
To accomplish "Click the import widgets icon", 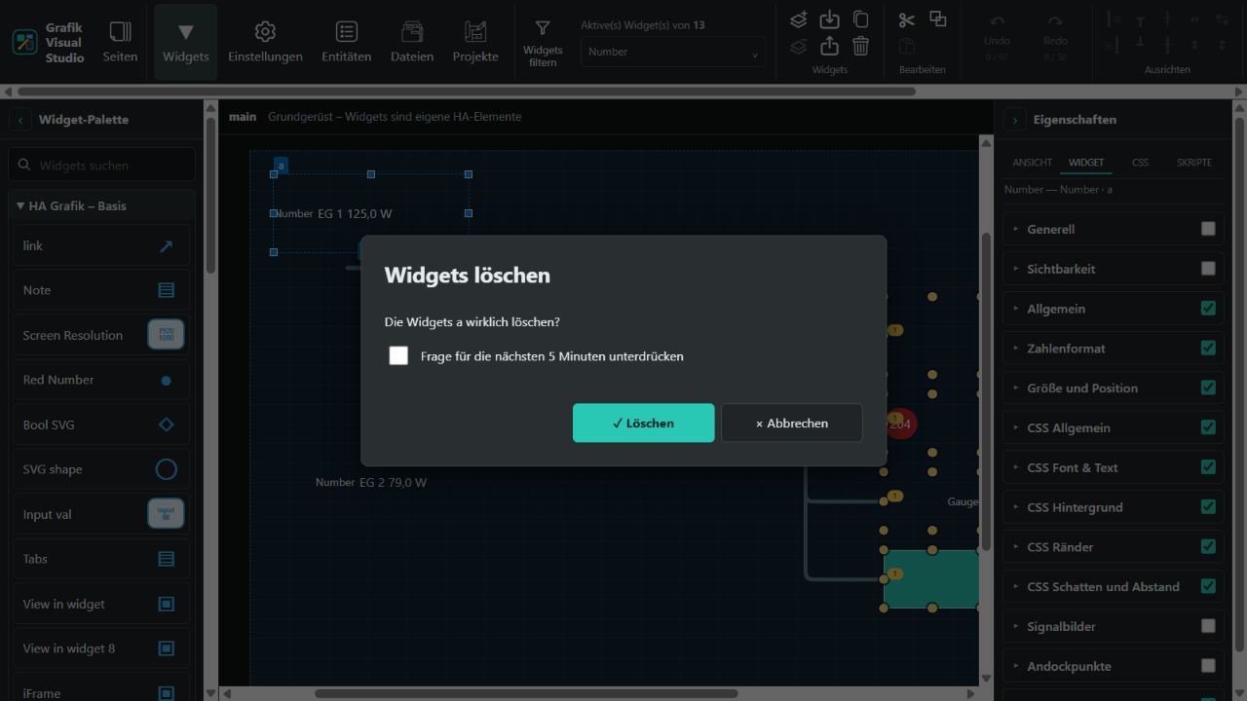I will pyautogui.click(x=829, y=19).
